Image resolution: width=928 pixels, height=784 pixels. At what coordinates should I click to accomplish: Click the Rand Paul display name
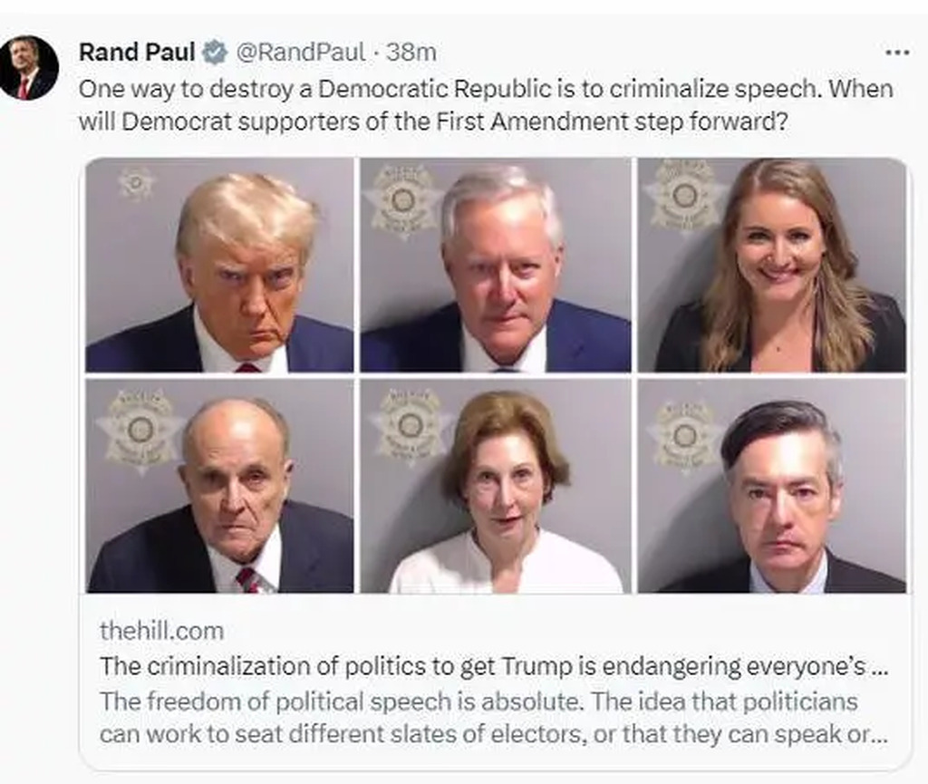tap(137, 52)
